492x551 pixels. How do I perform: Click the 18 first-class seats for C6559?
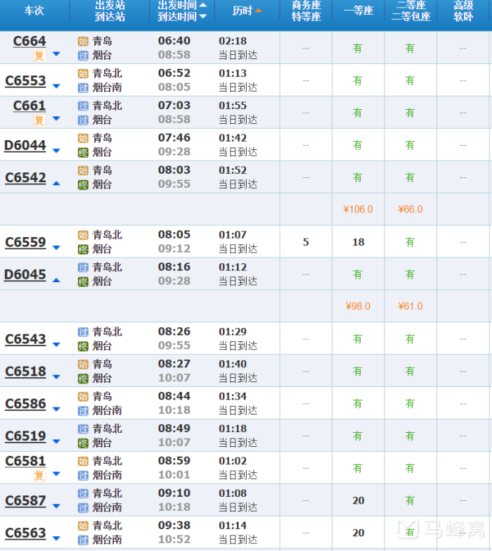358,242
